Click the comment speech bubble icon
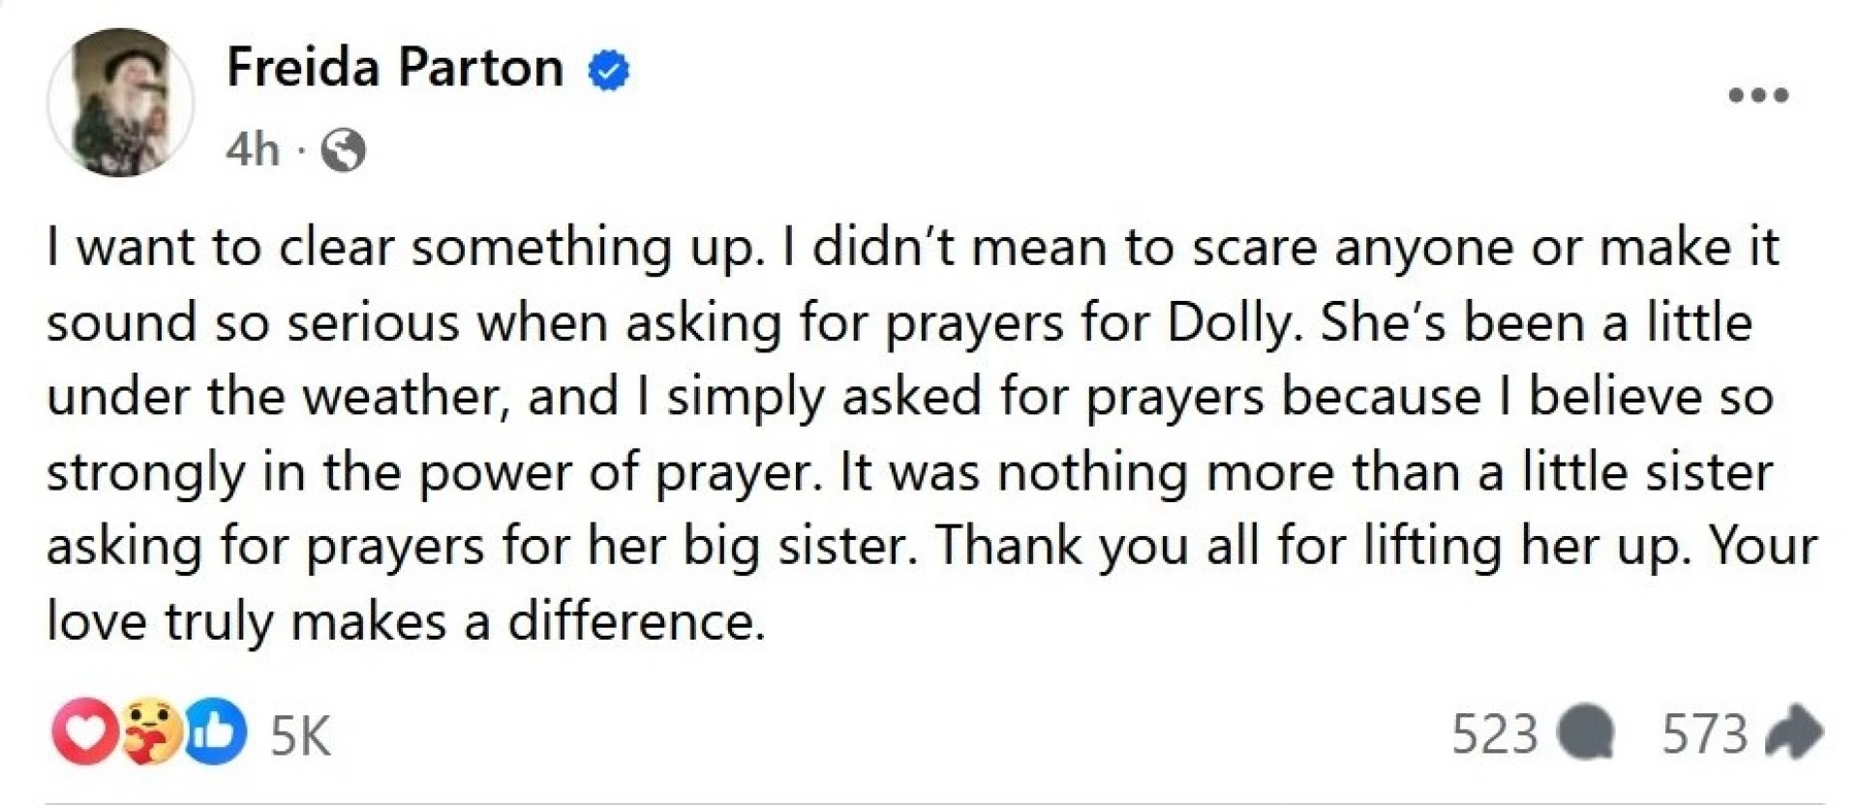This screenshot has width=1859, height=807. pos(1585,734)
